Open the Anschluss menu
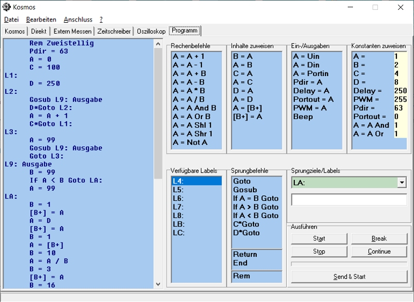 pyautogui.click(x=78, y=19)
